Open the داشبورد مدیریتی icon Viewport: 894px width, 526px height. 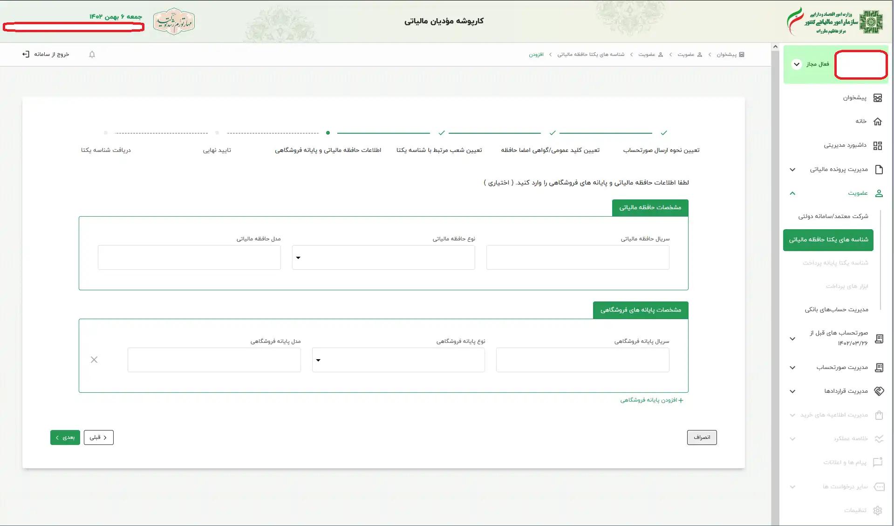[x=879, y=145]
